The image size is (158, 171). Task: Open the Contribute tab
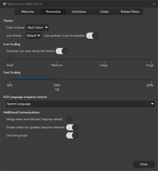[x=79, y=12]
